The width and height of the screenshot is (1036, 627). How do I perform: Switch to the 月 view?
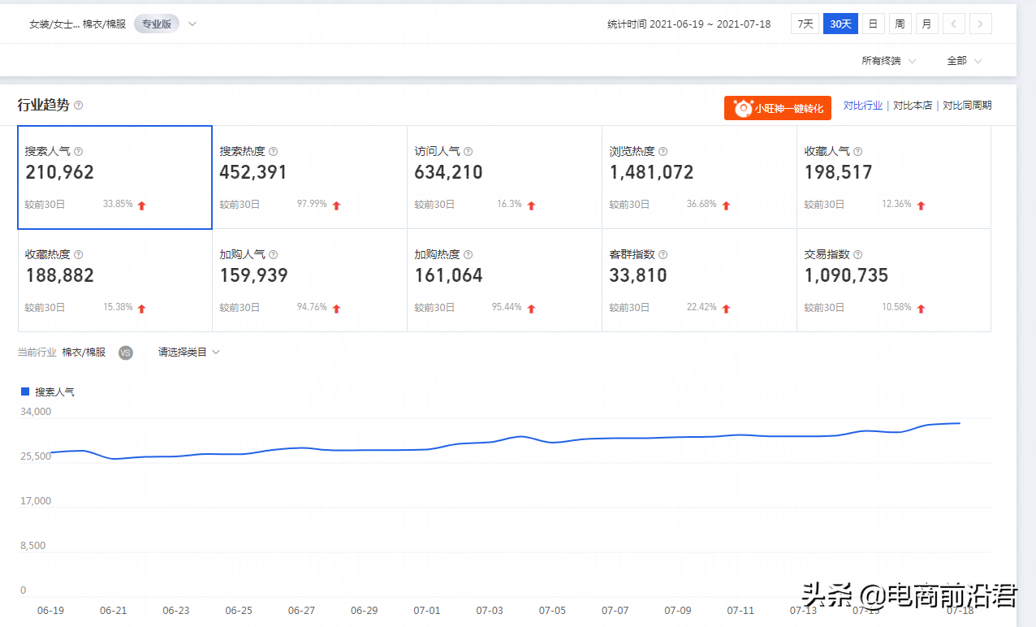pos(926,24)
